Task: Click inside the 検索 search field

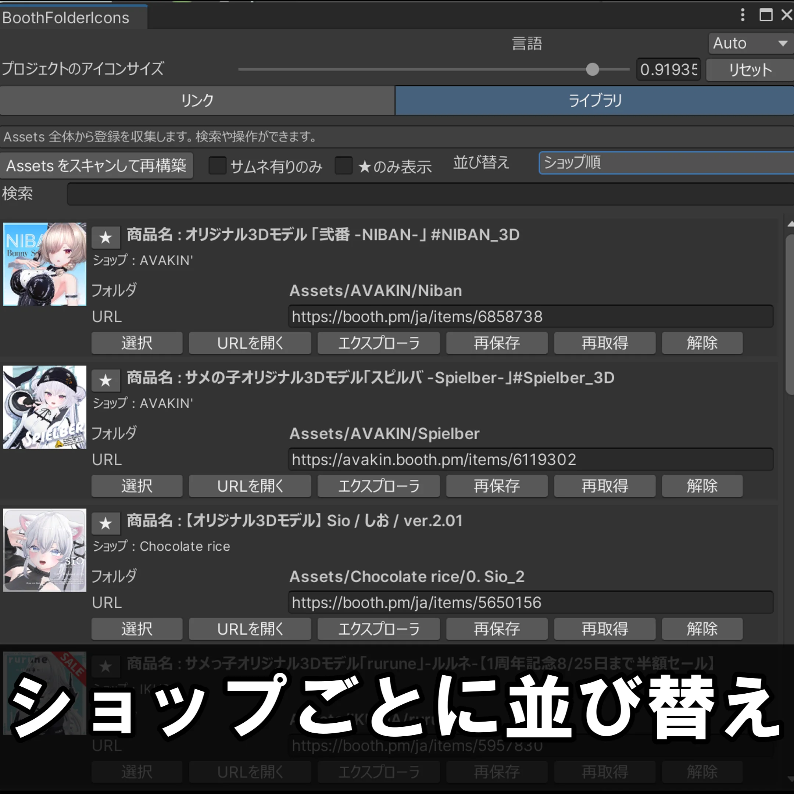Action: pos(370,194)
